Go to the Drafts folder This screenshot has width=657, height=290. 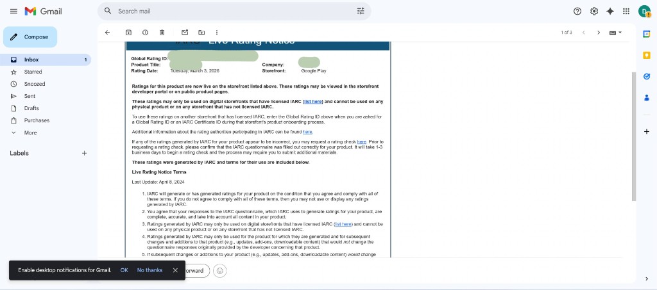31,108
